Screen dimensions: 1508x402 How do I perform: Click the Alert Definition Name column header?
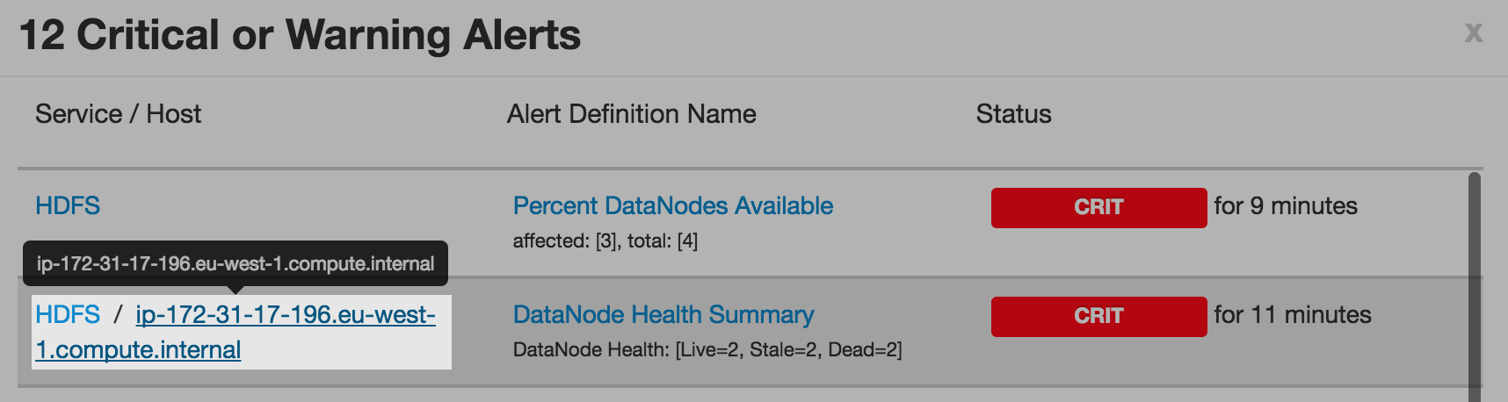point(631,114)
